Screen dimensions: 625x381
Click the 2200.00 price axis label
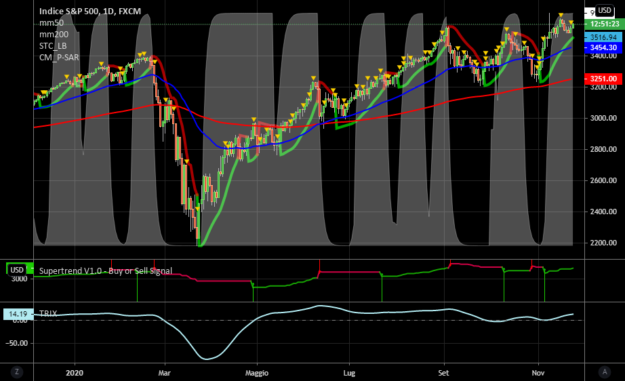(x=603, y=243)
